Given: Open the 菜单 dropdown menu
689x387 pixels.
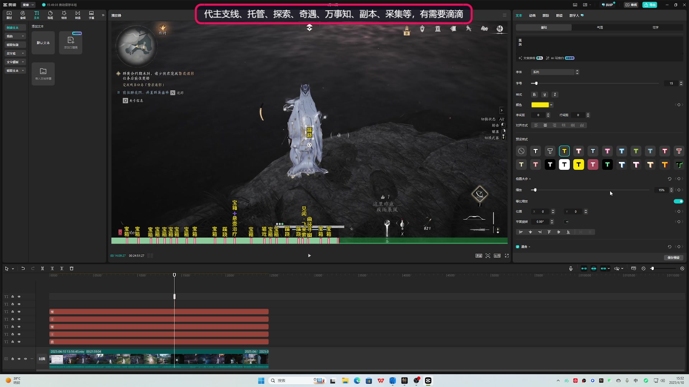Looking at the screenshot, I should [x=28, y=5].
